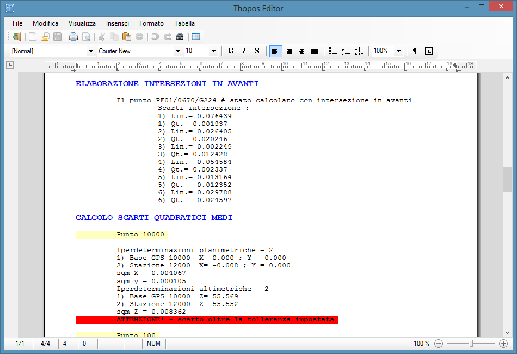Viewport: 517px width, 354px height.
Task: Open the 100% zoom dropdown
Action: pos(398,51)
